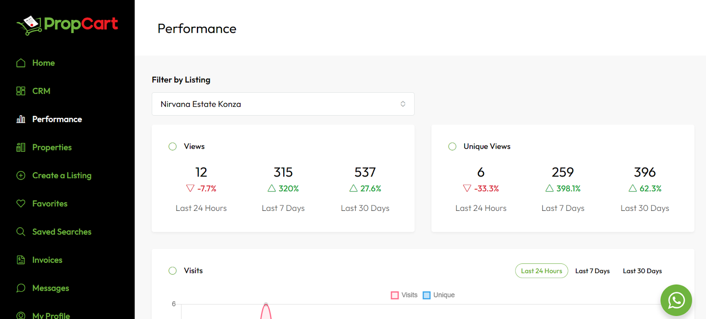Open the Performance sidebar item

pyautogui.click(x=57, y=119)
